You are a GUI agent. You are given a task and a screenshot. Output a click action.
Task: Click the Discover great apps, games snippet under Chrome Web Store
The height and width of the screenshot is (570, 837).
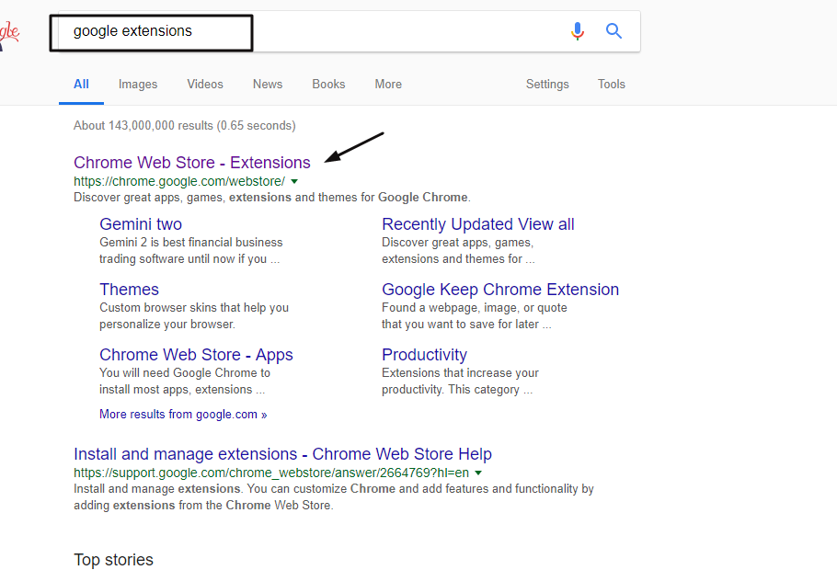pos(271,198)
